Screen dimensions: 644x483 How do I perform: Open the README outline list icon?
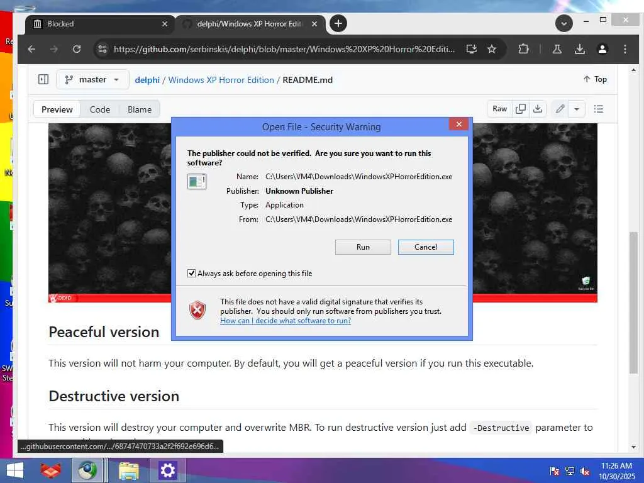599,109
